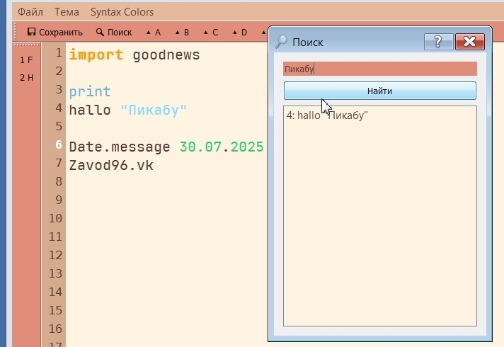The width and height of the screenshot is (504, 347).
Task: Click line number 6 in the gutter
Action: [x=58, y=144]
